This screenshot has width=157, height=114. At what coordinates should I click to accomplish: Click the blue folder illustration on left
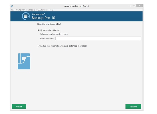coord(24,61)
